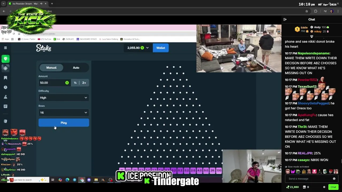
Task: Open casayo chat username
Action: click(303, 160)
